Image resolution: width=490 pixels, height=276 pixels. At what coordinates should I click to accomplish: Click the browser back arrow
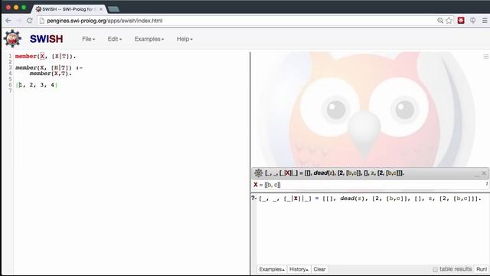[x=8, y=21]
